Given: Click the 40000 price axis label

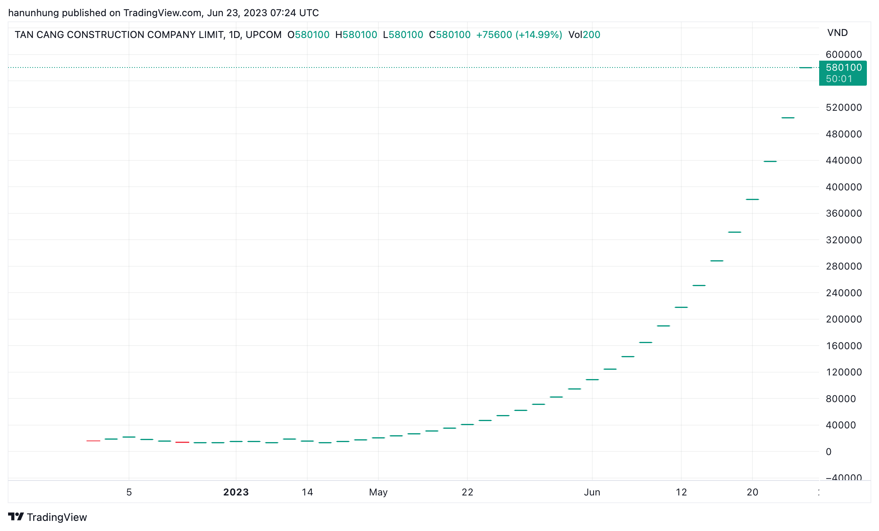Looking at the screenshot, I should click(x=841, y=425).
